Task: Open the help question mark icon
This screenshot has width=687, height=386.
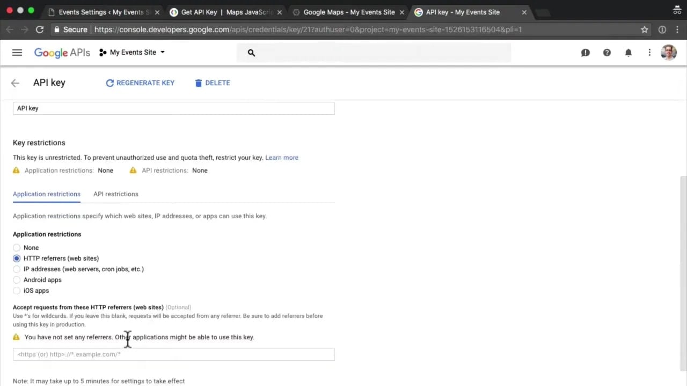Action: pyautogui.click(x=607, y=53)
